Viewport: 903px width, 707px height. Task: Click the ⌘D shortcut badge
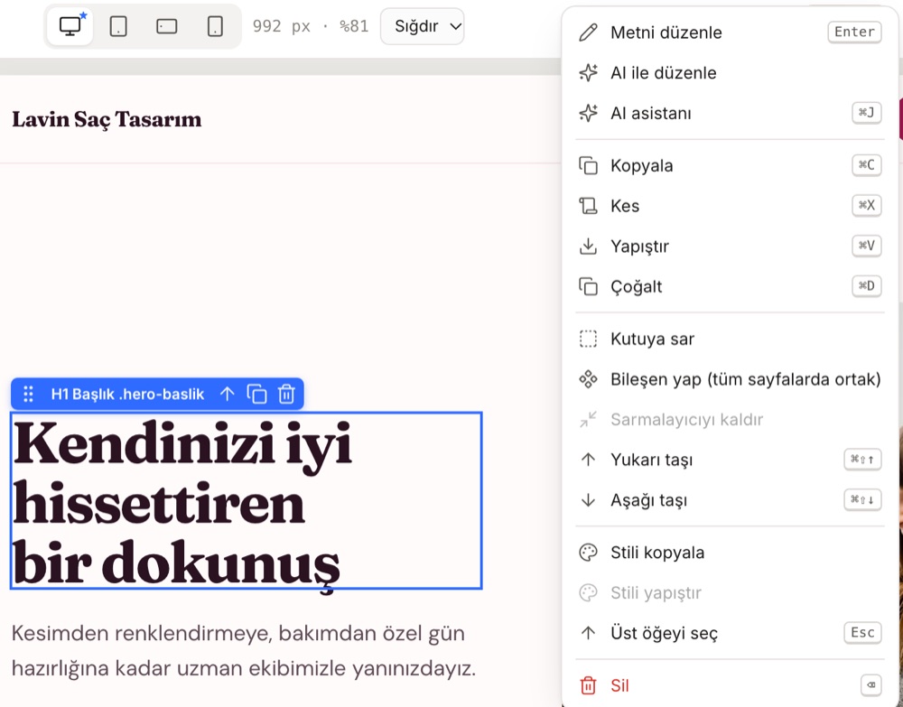[x=867, y=285]
